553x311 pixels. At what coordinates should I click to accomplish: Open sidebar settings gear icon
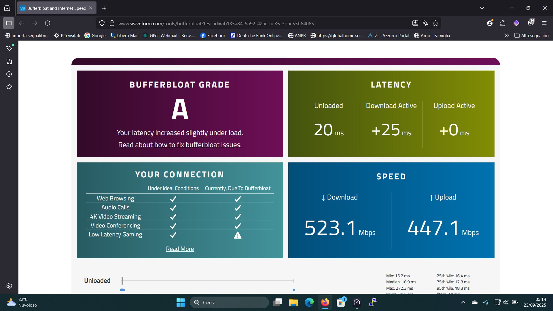click(9, 286)
